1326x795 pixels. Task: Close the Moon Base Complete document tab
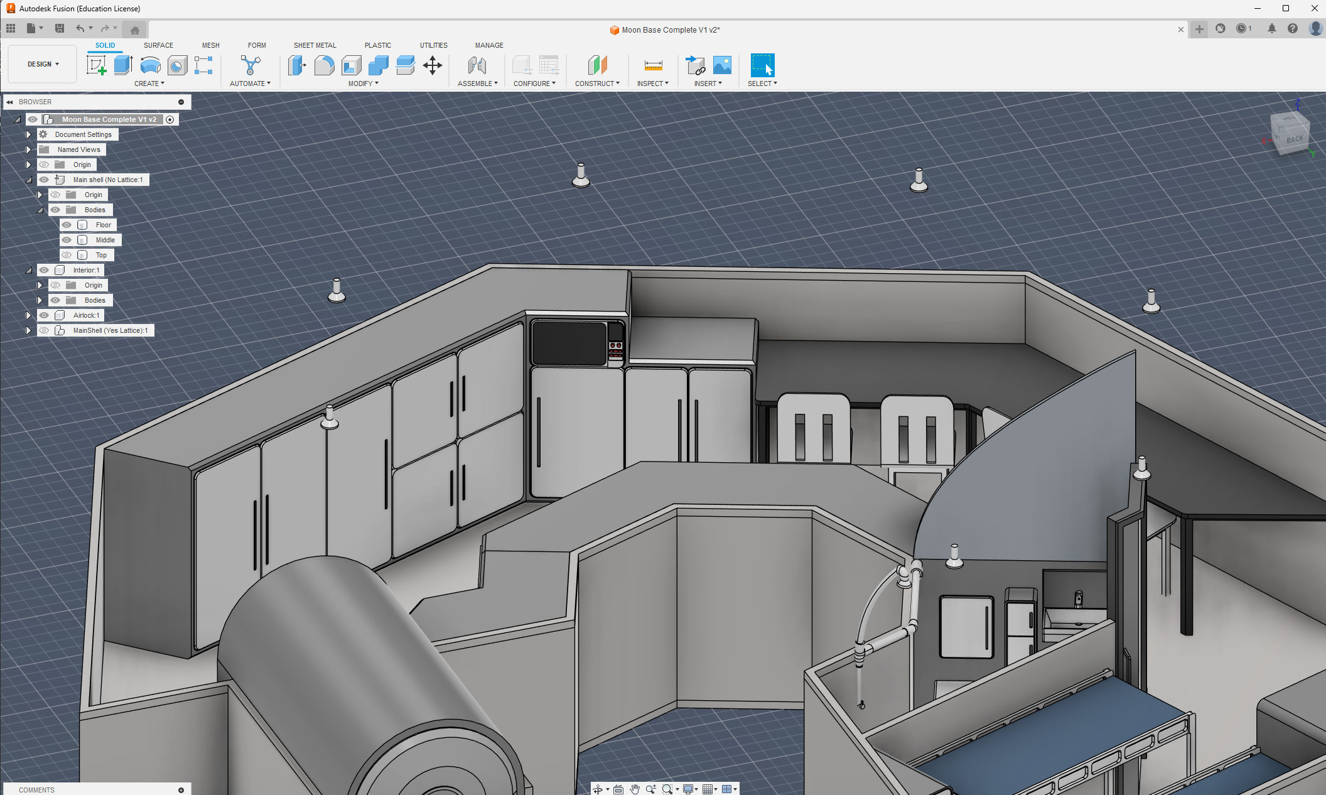[1180, 30]
